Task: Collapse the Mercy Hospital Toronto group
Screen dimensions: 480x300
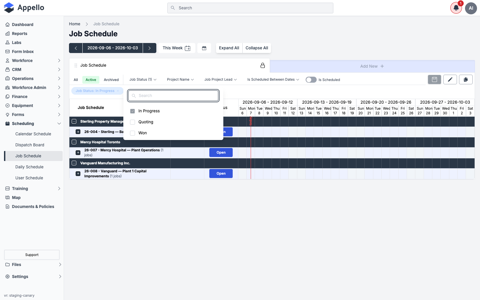Action: [x=74, y=142]
